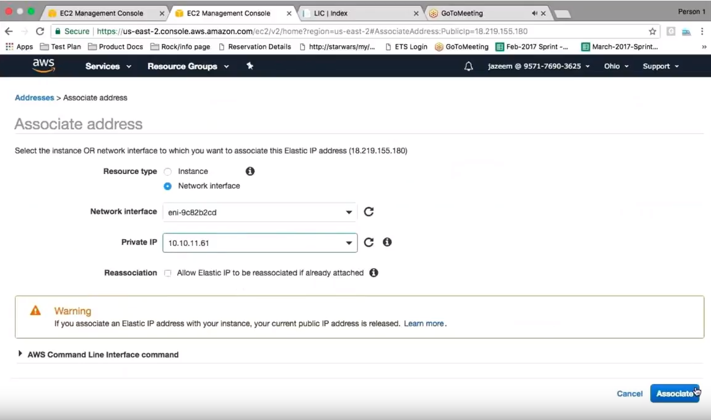Screen dimensions: 711x420
Task: Open a new tab with new-tab button
Action: pyautogui.click(x=562, y=14)
